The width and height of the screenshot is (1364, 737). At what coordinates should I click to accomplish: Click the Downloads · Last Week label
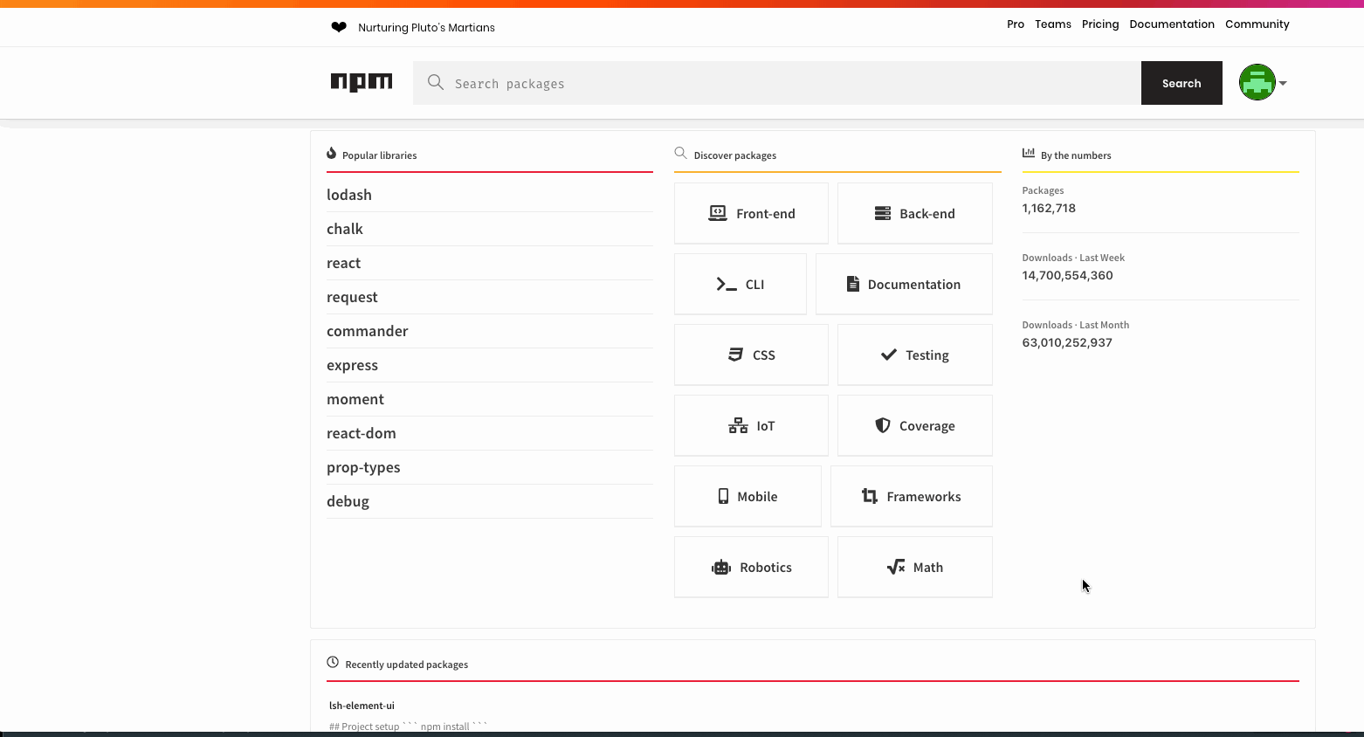pyautogui.click(x=1073, y=258)
